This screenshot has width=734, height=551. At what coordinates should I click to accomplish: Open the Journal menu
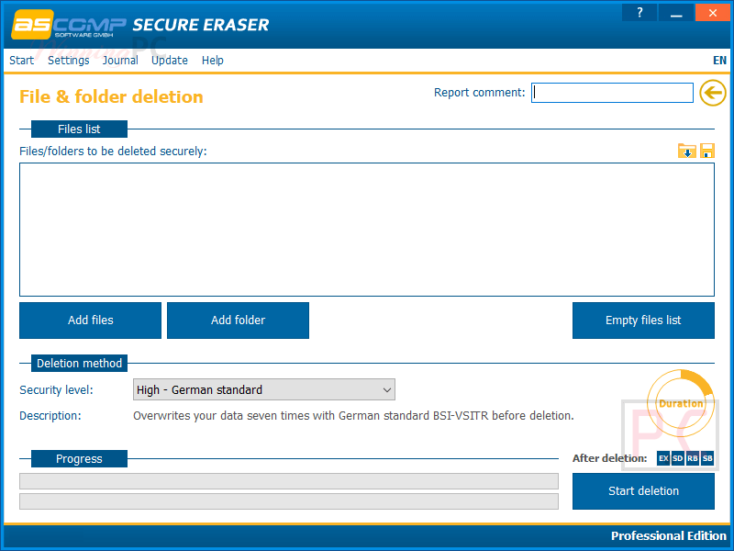point(120,61)
